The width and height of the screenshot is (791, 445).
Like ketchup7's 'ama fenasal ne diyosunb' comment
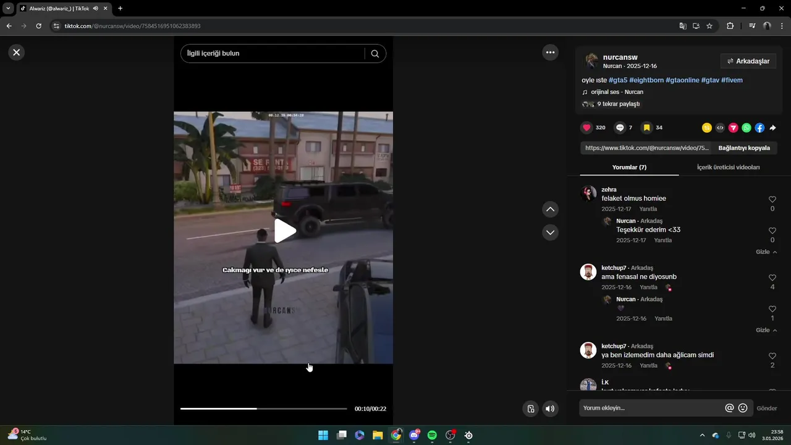point(772,278)
